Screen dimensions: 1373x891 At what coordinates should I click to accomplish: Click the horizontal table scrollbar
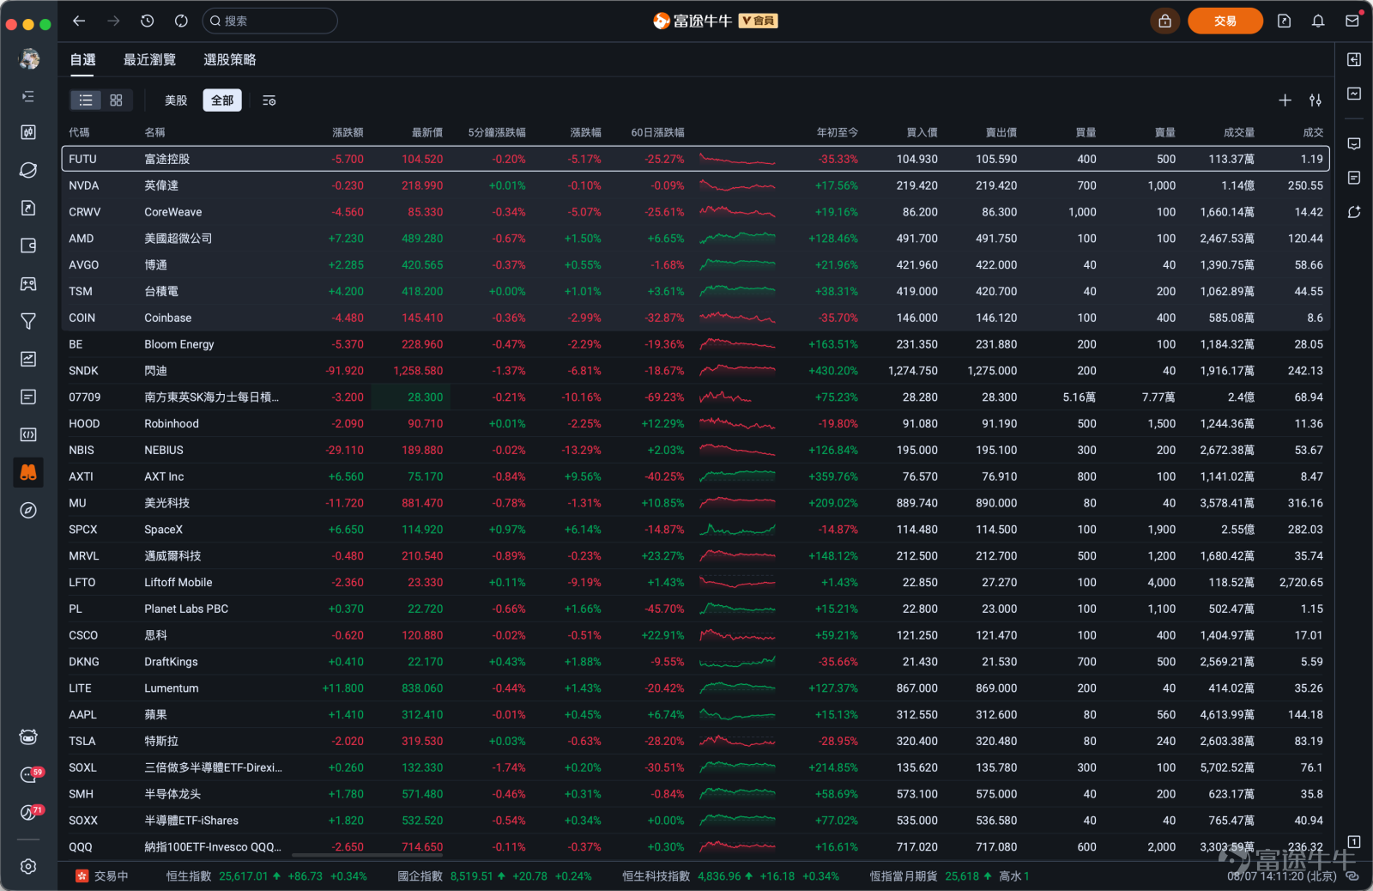pyautogui.click(x=367, y=855)
